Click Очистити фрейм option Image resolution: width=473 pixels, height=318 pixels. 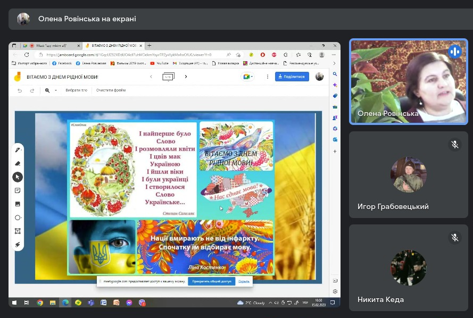[x=111, y=90]
